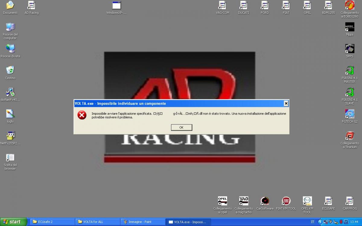Image resolution: width=362 pixels, height=226 pixels.
Task: Launch PIASINI 4.1 MASTER
Action: point(350,74)
